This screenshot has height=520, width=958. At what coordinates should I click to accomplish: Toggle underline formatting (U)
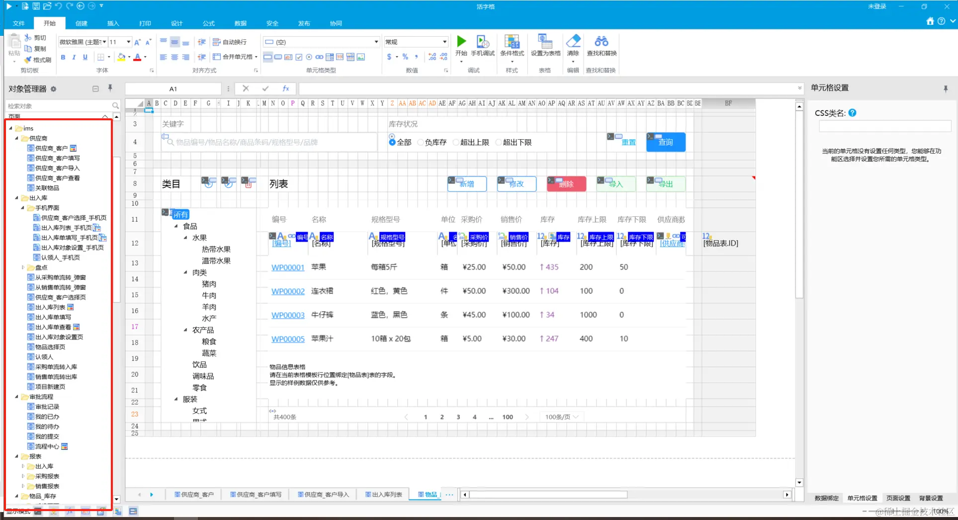click(x=85, y=57)
